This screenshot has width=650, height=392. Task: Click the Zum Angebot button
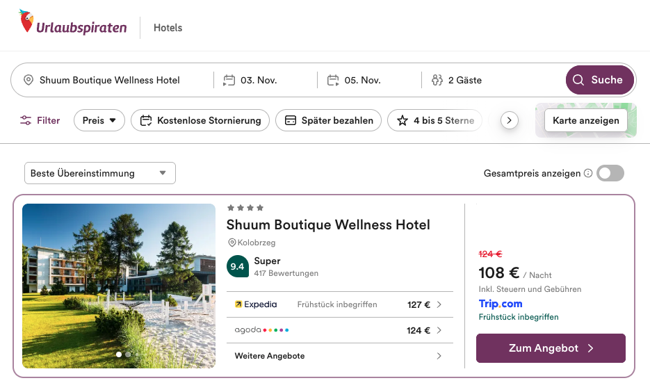click(551, 348)
